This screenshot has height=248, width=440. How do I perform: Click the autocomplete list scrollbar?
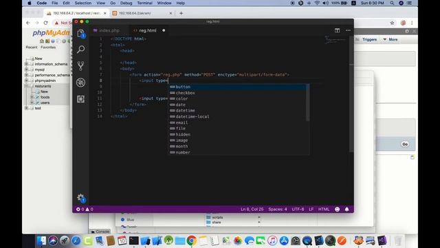[307, 103]
